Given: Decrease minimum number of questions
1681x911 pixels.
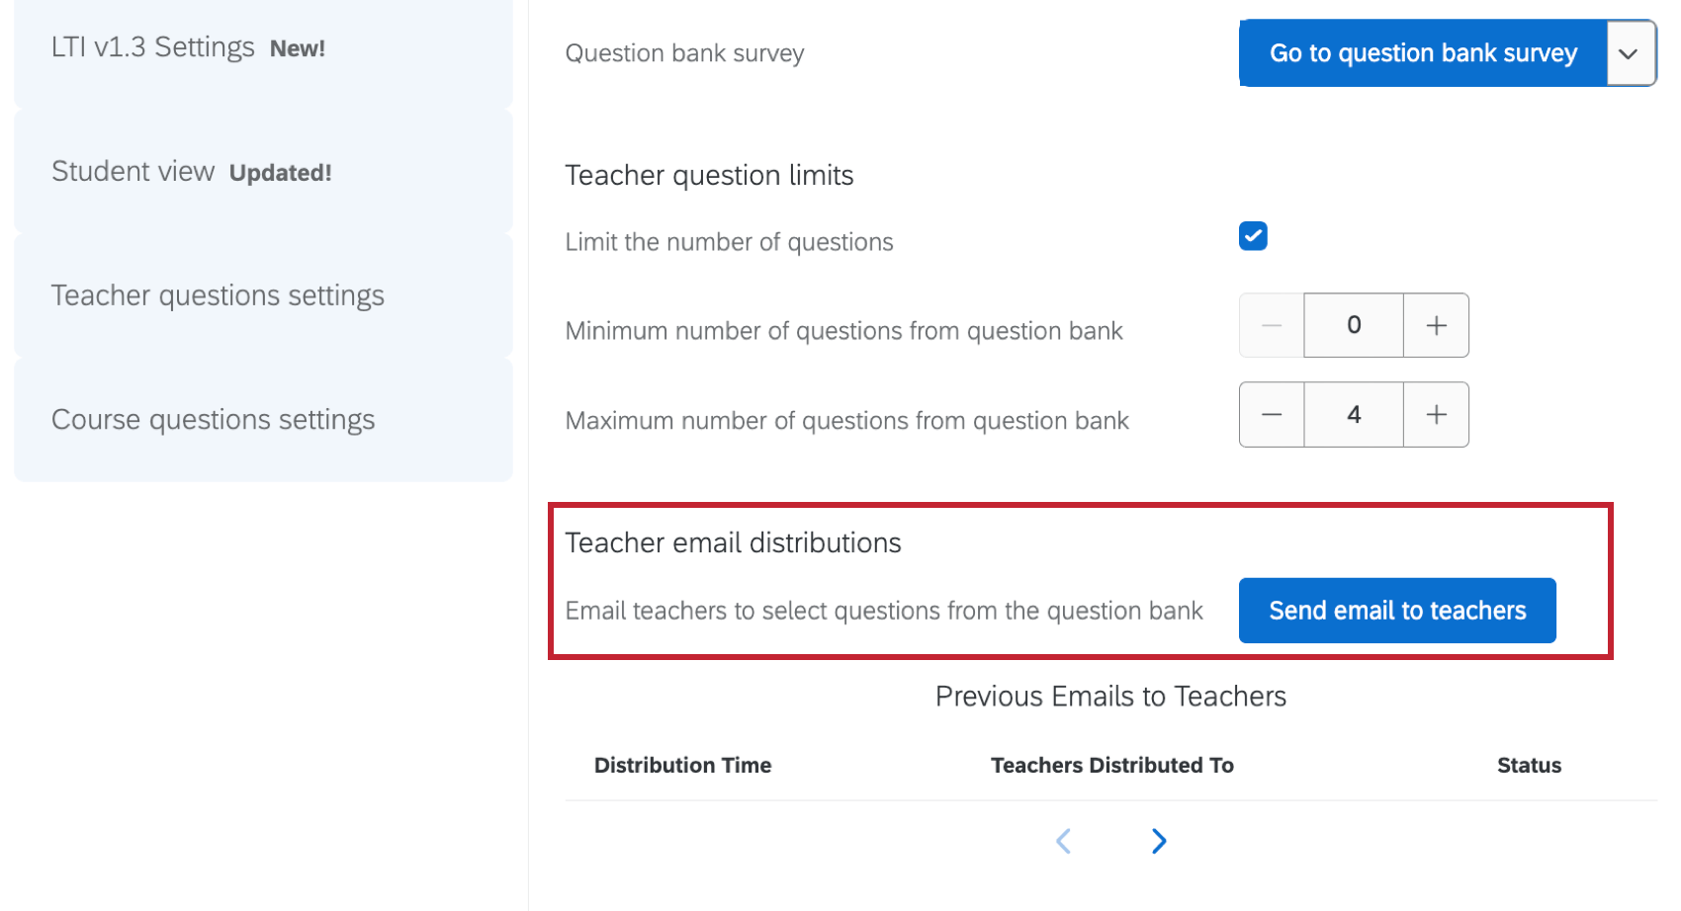Looking at the screenshot, I should (x=1272, y=325).
